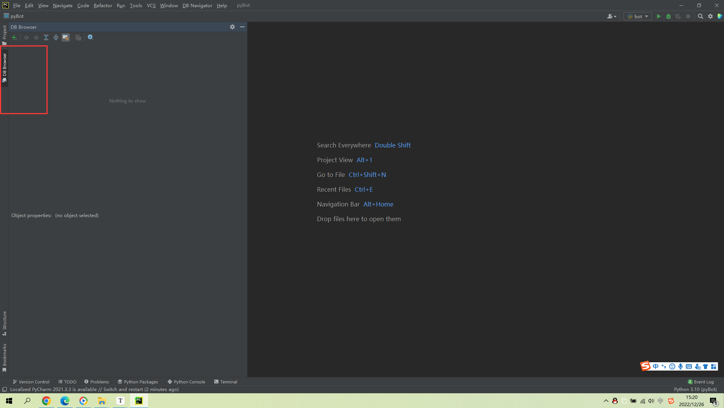Debug the bot configuration
This screenshot has width=724, height=408.
pyautogui.click(x=668, y=16)
